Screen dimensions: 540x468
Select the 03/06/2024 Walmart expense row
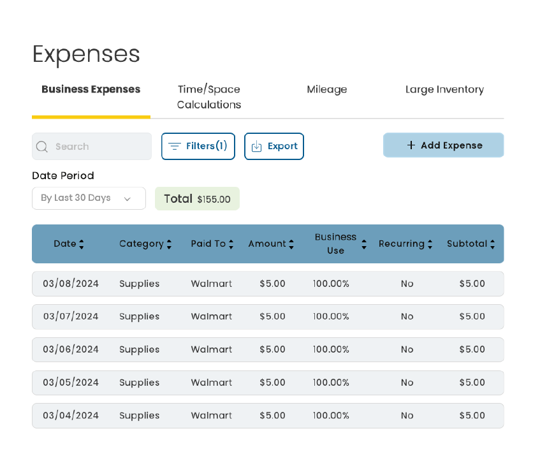[268, 349]
